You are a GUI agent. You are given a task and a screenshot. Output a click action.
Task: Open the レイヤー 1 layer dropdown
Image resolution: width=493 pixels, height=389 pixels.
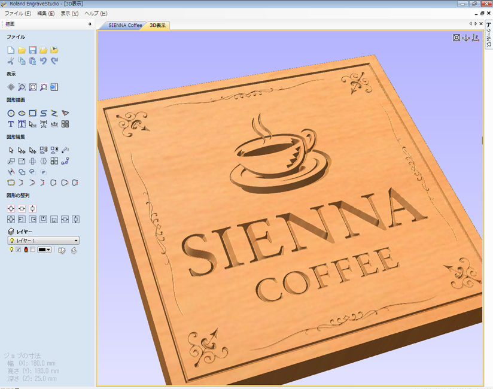tap(76, 241)
